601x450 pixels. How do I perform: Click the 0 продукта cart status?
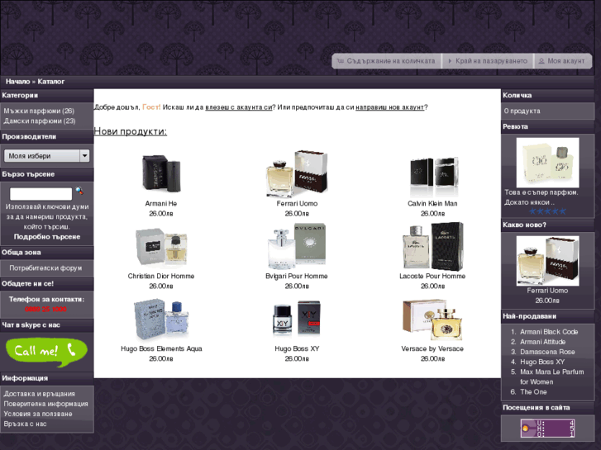pyautogui.click(x=522, y=111)
